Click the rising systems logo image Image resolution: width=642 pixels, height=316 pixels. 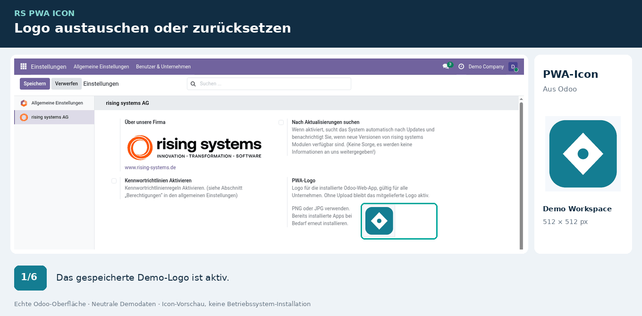194,147
